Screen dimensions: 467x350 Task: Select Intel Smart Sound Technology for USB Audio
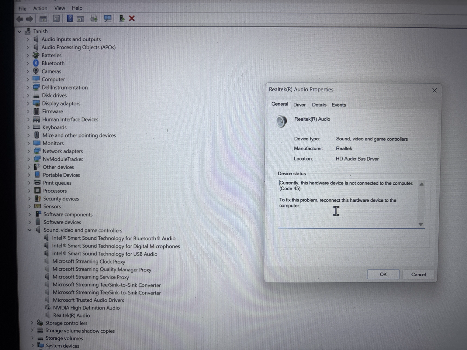pos(105,254)
